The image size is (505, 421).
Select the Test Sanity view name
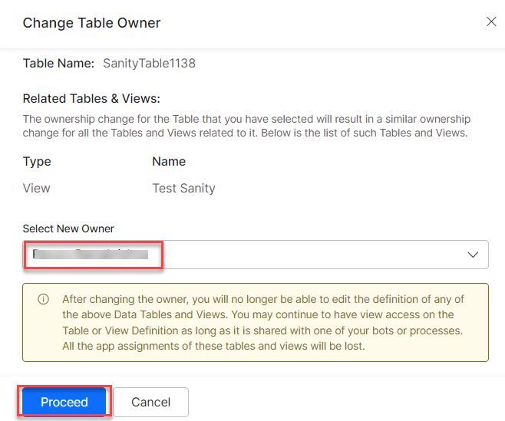point(183,188)
